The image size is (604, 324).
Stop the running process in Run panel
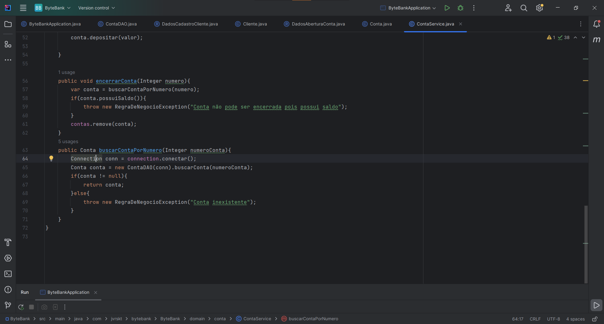[x=31, y=307]
